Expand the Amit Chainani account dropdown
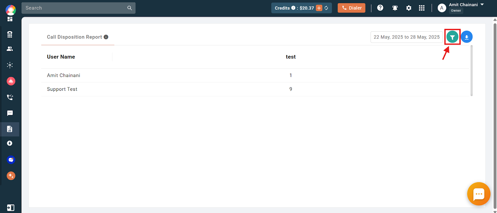497x213 pixels. (482, 5)
